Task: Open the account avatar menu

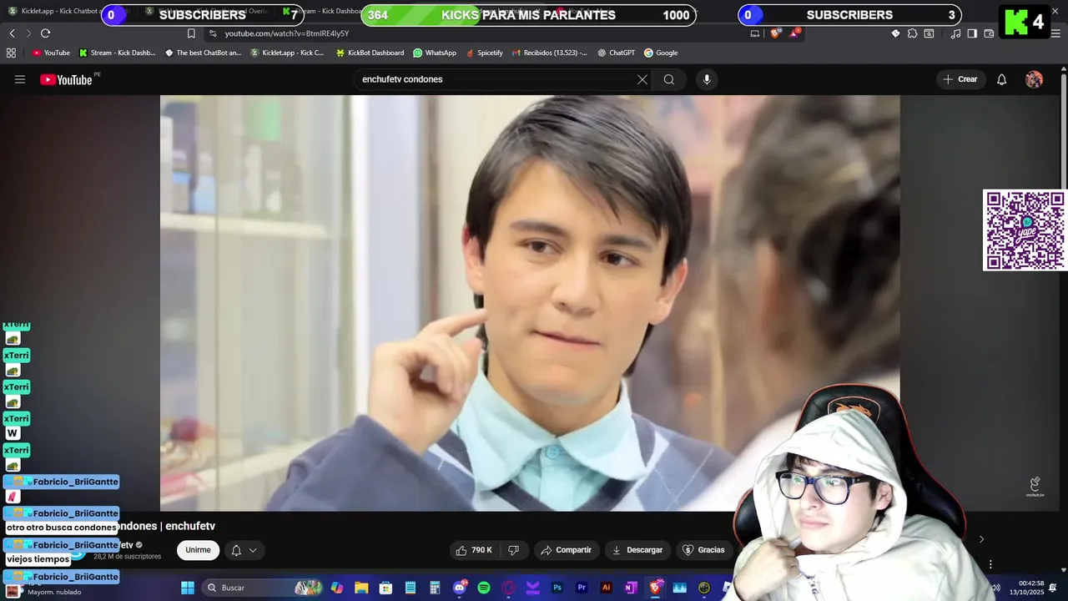Action: (x=1034, y=79)
